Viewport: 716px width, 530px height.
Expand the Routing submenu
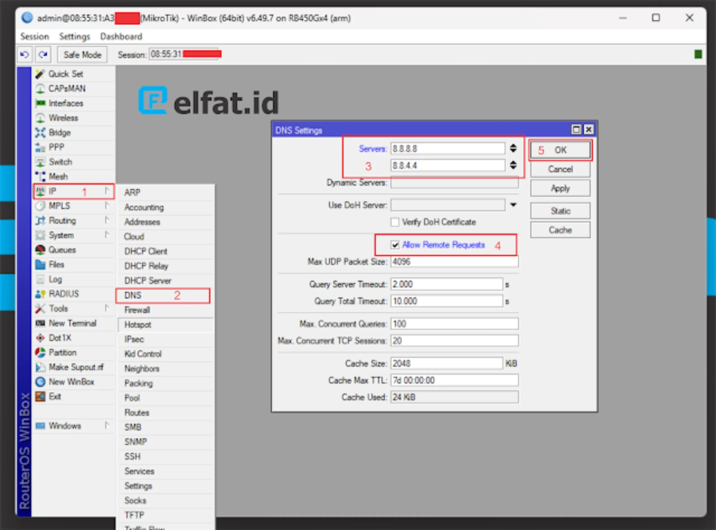click(107, 220)
